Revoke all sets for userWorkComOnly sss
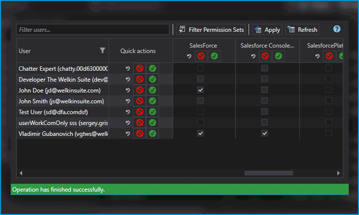Viewport: 359px width, 215px height. coord(139,123)
